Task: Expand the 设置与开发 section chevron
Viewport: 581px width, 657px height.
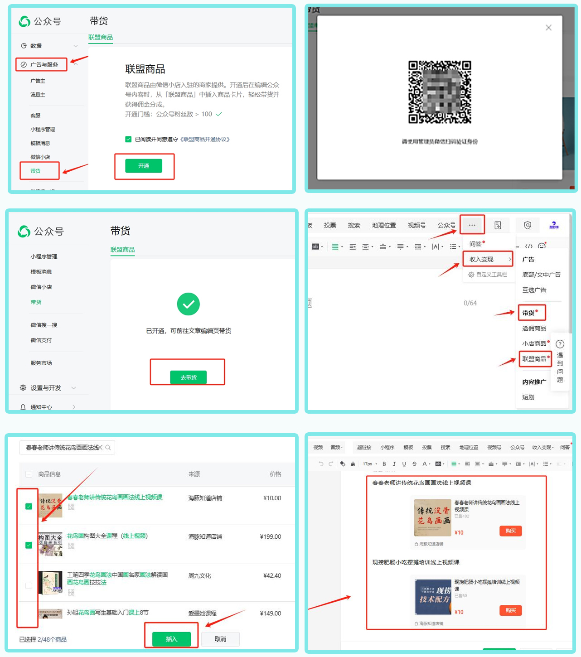Action: tap(73, 388)
